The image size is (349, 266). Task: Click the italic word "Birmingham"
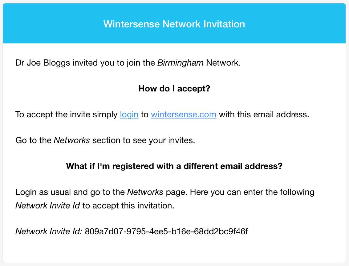click(180, 63)
